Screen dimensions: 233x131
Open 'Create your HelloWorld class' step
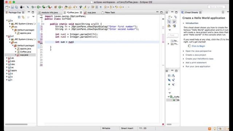200,59
